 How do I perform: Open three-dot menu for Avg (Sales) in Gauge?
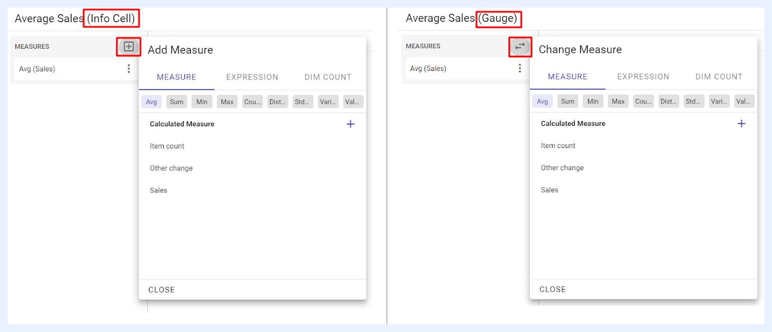point(520,69)
